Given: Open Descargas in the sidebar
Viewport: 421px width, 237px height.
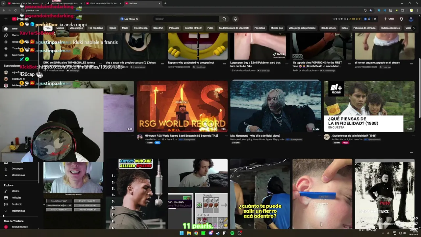Looking at the screenshot, I should pos(17,169).
